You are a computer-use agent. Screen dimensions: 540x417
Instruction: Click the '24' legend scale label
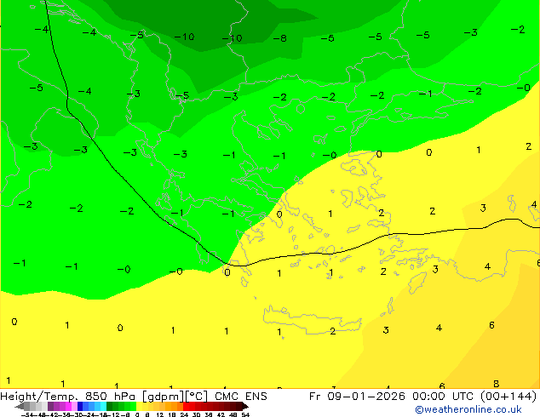click(x=184, y=415)
